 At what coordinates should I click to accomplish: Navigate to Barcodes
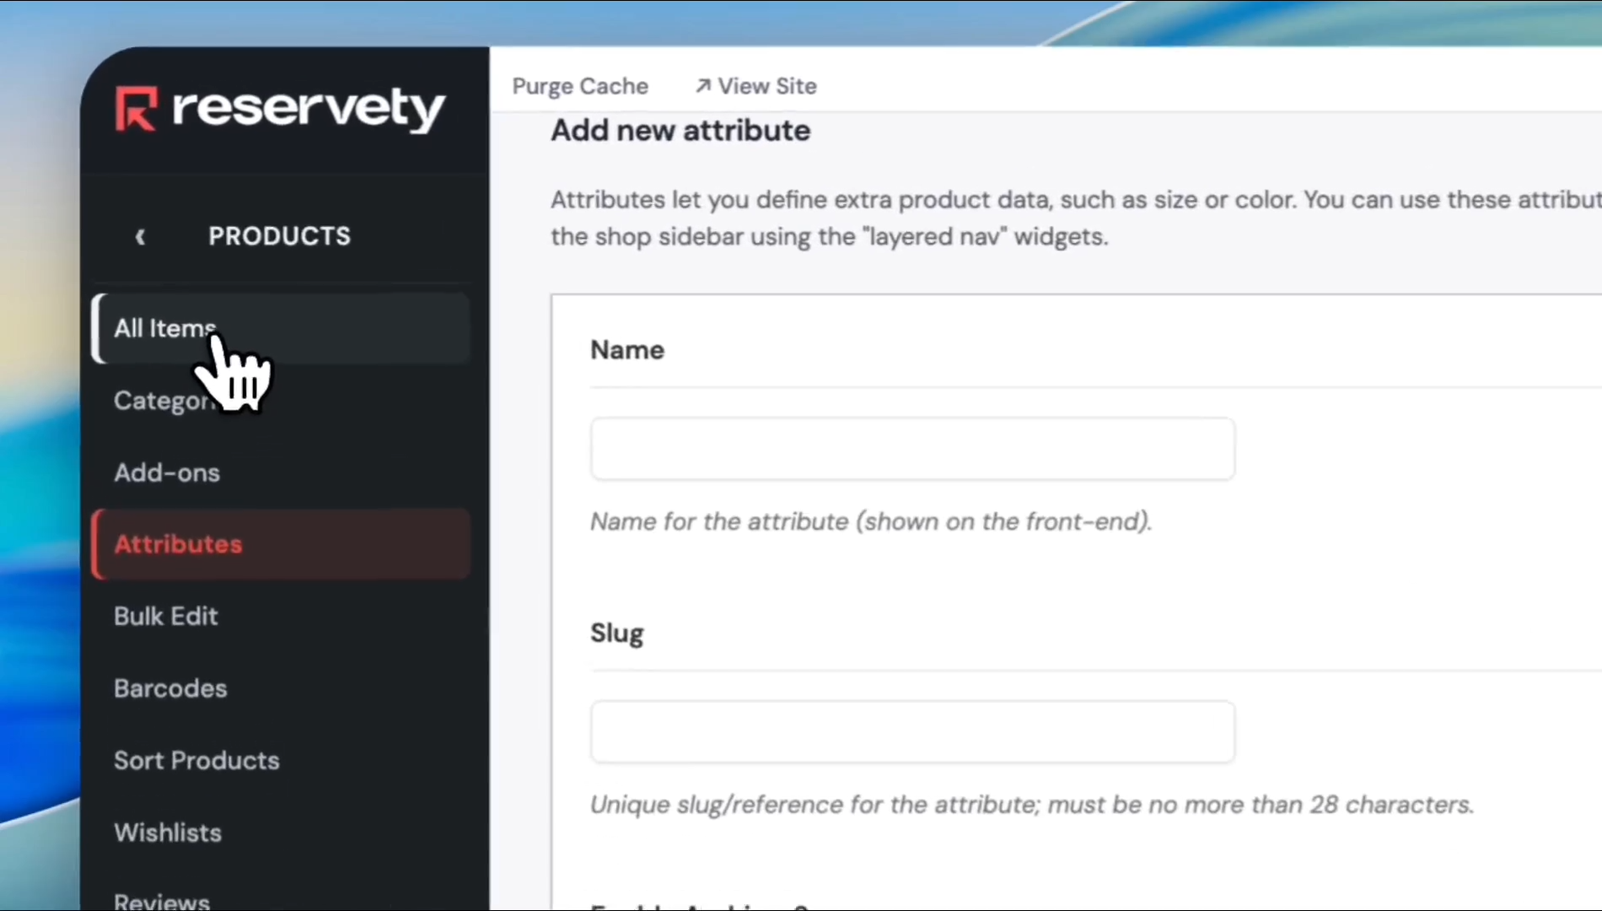point(170,688)
